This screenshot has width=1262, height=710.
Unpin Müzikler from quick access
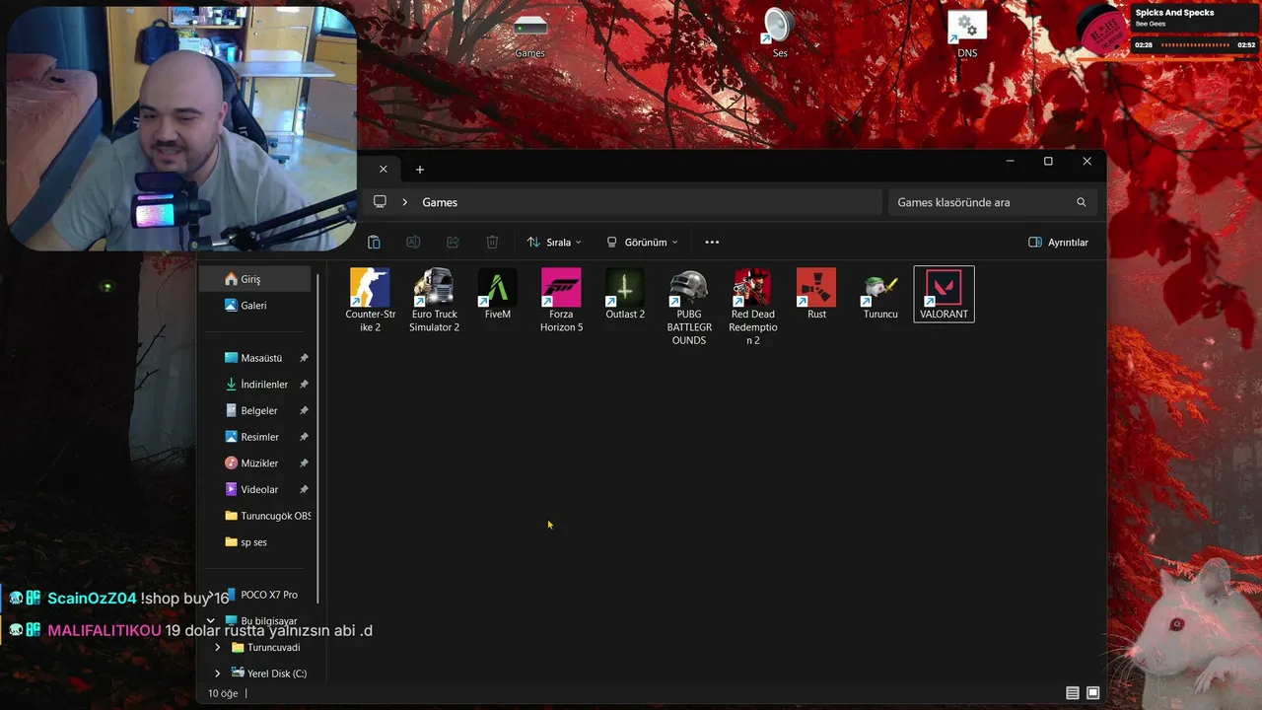(304, 463)
